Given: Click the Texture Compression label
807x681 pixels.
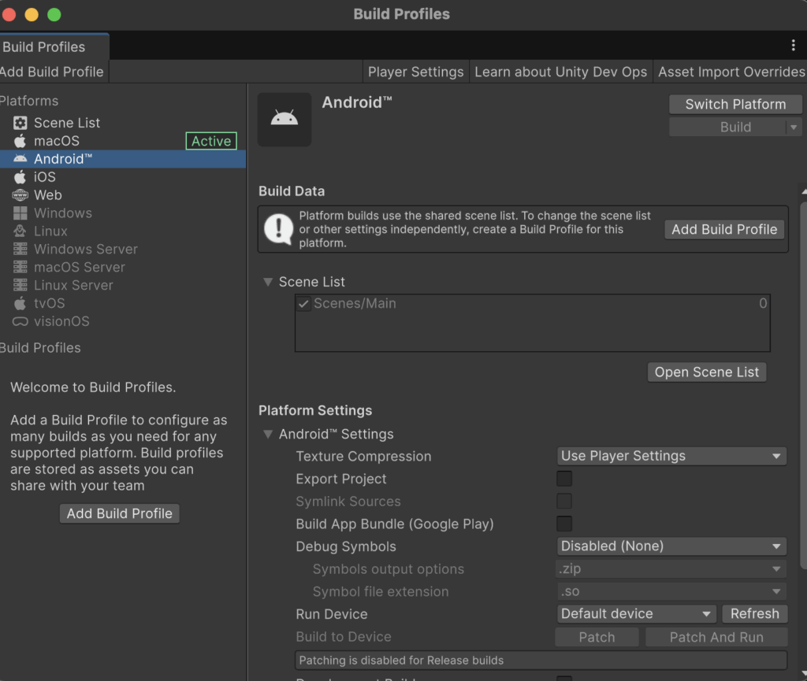Looking at the screenshot, I should pos(363,456).
